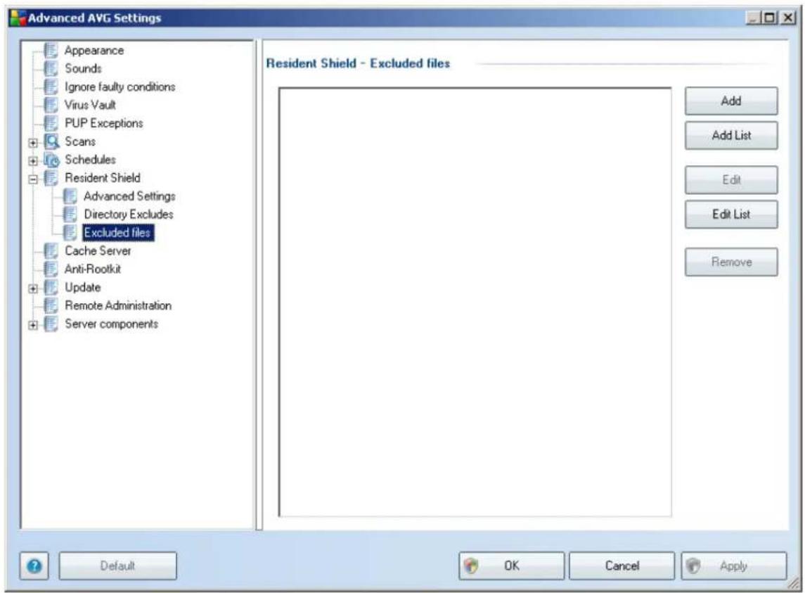Click the Cancel button
805x593 pixels.
(622, 566)
